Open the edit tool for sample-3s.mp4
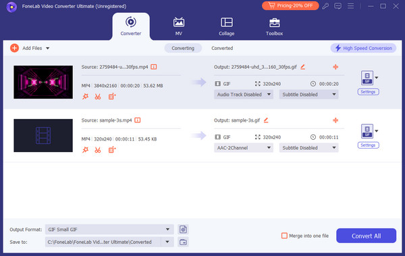 pyautogui.click(x=112, y=150)
